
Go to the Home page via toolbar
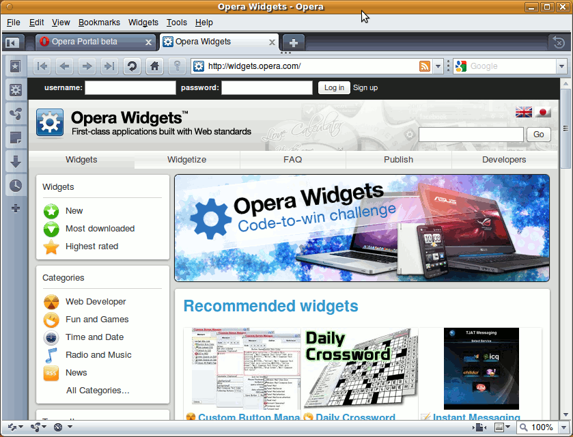155,66
